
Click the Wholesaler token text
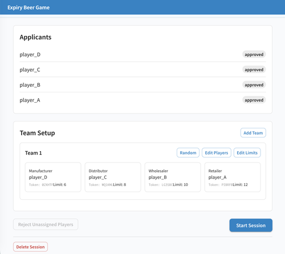pyautogui.click(x=161, y=185)
